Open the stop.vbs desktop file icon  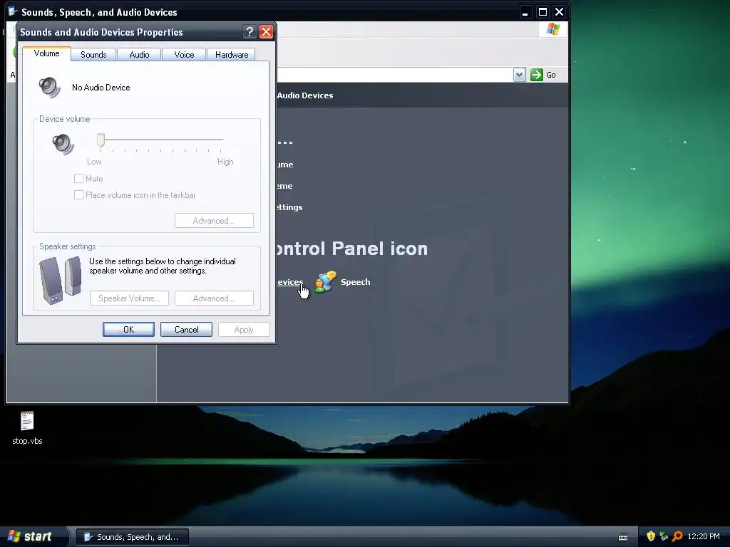27,421
